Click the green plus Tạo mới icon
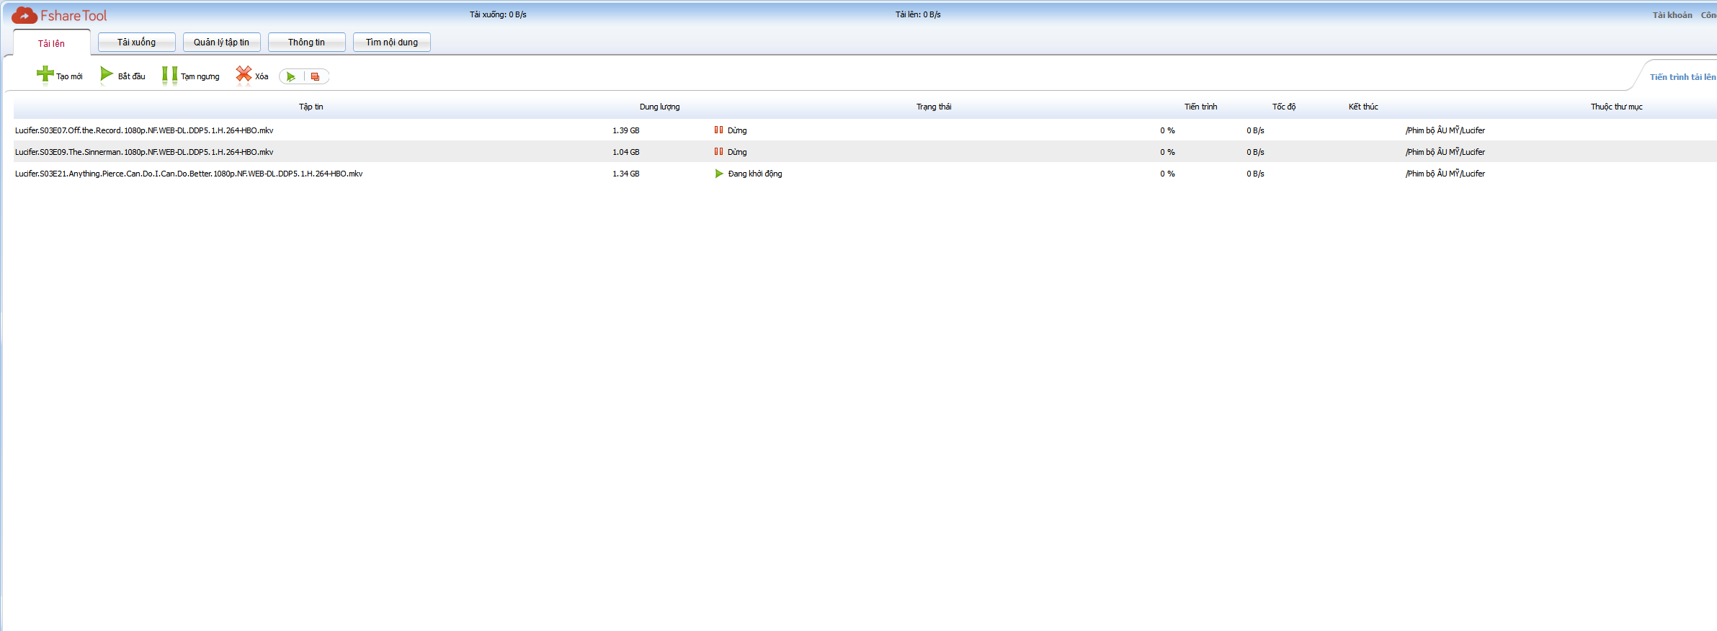 [x=45, y=73]
